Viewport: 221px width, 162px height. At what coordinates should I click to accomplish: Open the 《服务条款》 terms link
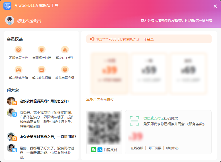click(196, 124)
